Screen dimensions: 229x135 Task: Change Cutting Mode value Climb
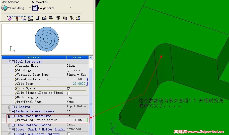[x=71, y=66]
